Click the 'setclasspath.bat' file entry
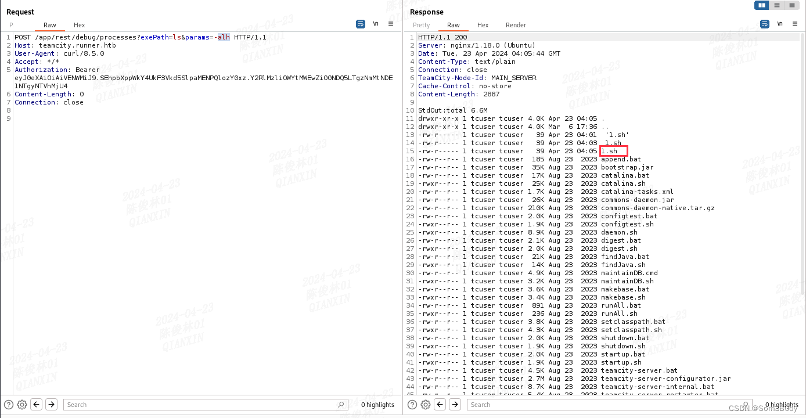806x418 pixels. coord(634,322)
